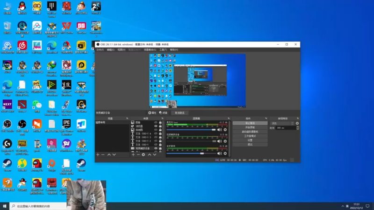The width and height of the screenshot is (374, 210).
Task: Remove the selected scene with minus icon
Action: (103, 155)
